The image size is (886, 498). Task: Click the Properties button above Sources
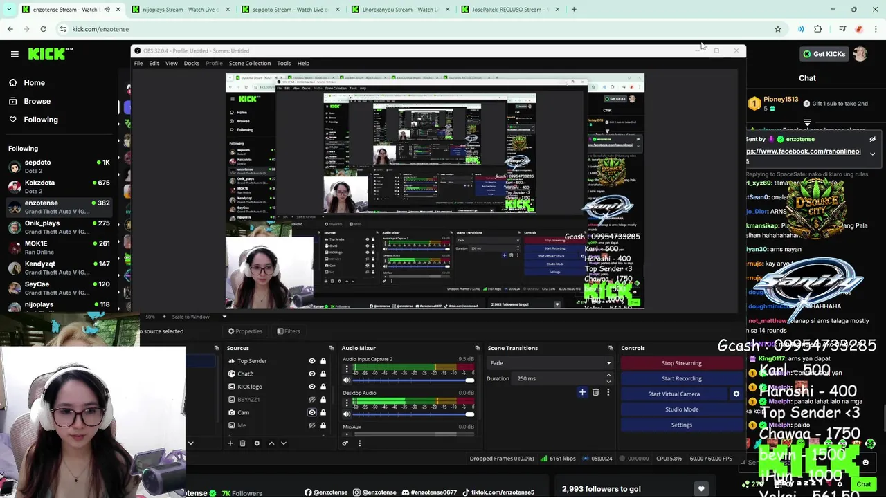tap(245, 331)
